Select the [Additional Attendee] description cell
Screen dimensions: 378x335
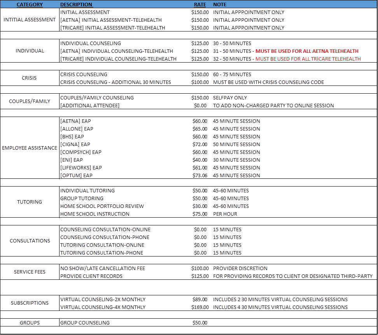(90, 106)
